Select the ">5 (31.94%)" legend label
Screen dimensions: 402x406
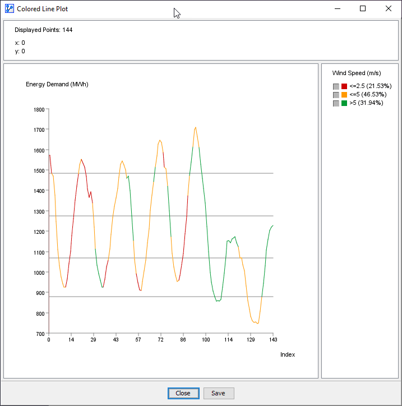point(367,103)
